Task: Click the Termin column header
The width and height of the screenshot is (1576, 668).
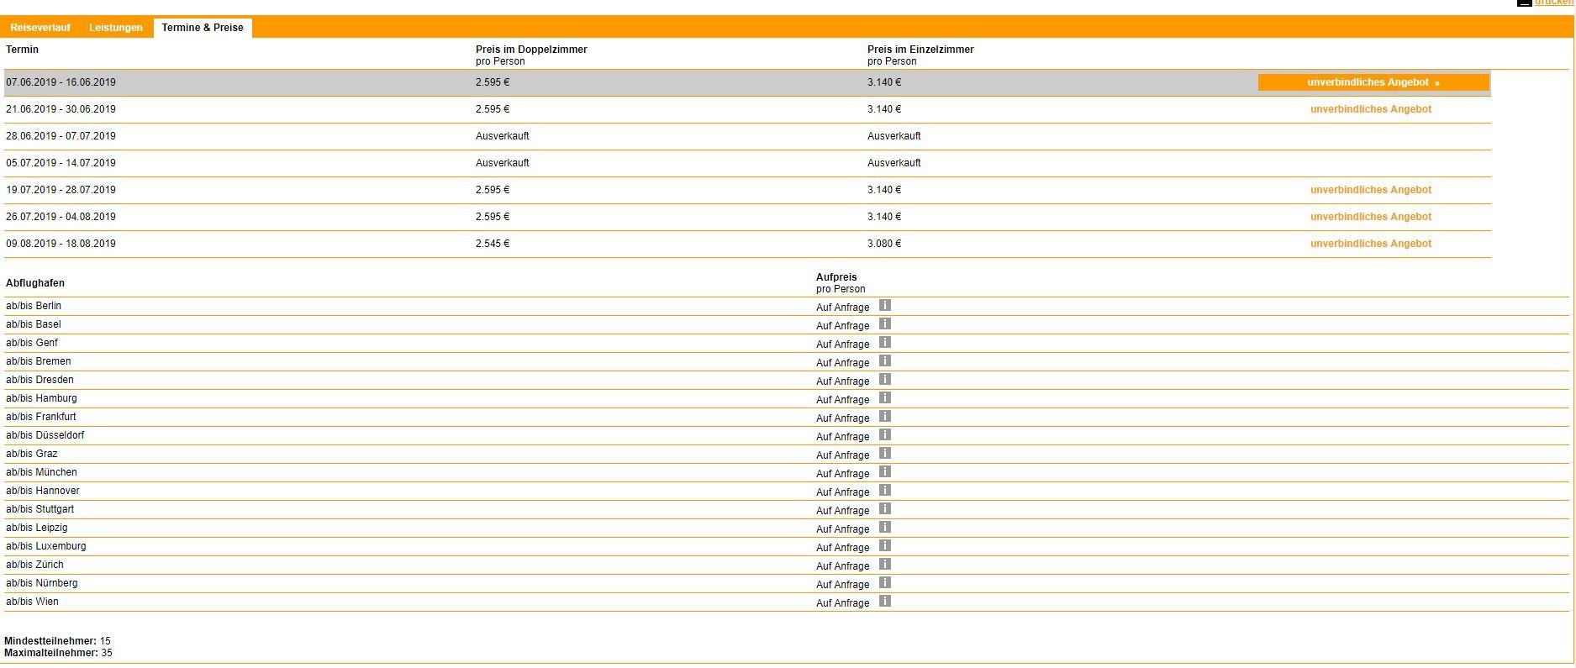Action: pyautogui.click(x=22, y=50)
